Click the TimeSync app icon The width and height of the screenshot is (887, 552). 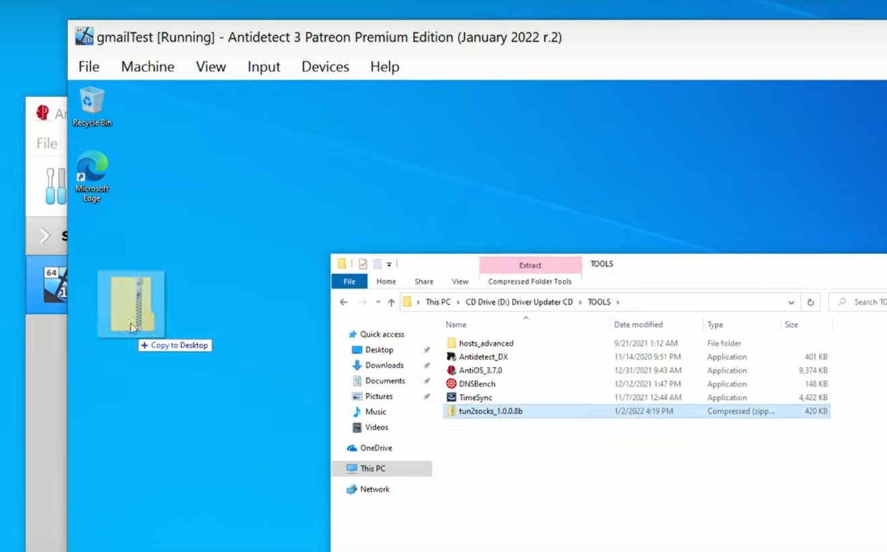451,397
